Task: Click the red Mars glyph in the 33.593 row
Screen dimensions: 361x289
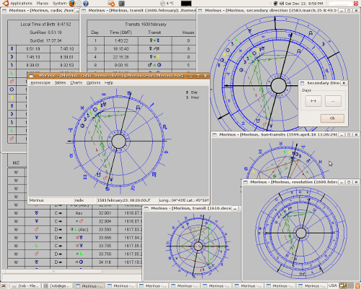Action: click(x=37, y=229)
